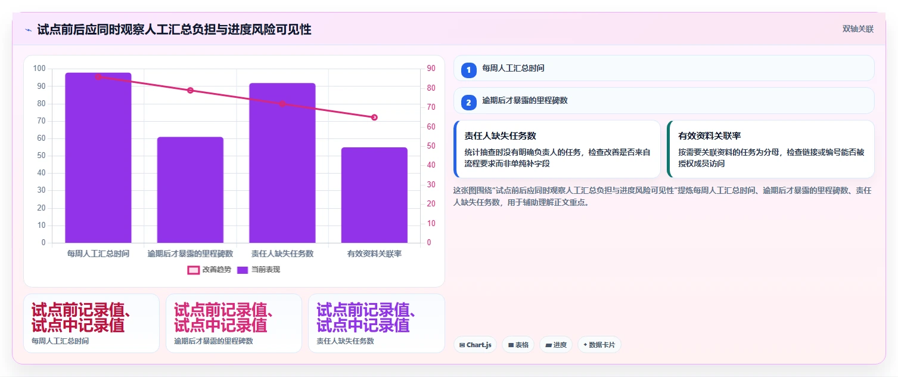This screenshot has height=377, width=898.
Task: Toggle the 当前表现 purple legend swatch
Action: 243,270
